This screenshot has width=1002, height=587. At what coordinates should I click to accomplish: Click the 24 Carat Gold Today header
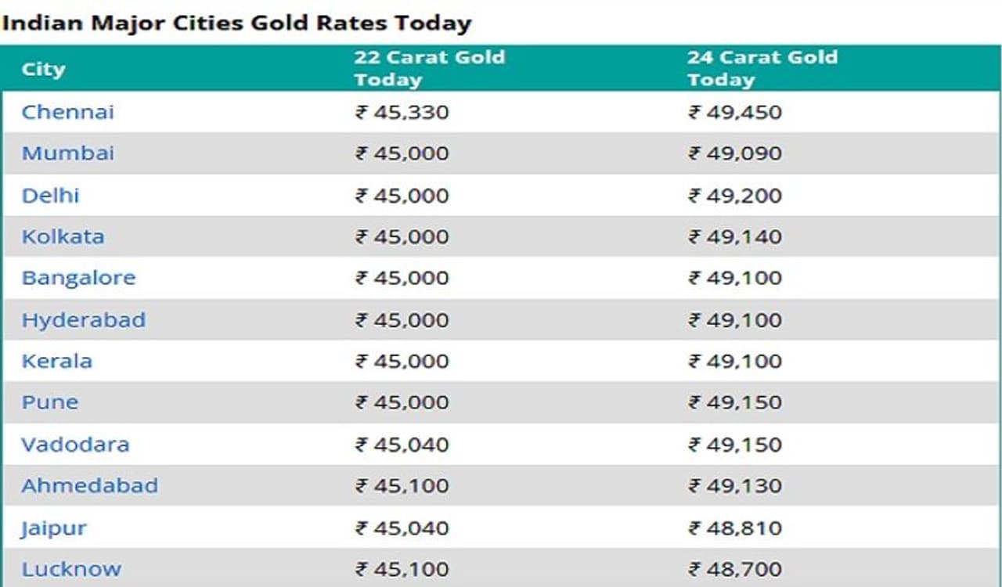pyautogui.click(x=762, y=68)
